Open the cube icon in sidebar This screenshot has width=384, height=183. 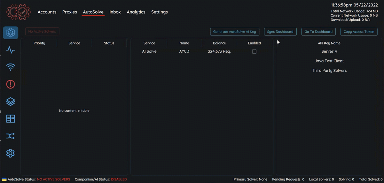coord(11,33)
